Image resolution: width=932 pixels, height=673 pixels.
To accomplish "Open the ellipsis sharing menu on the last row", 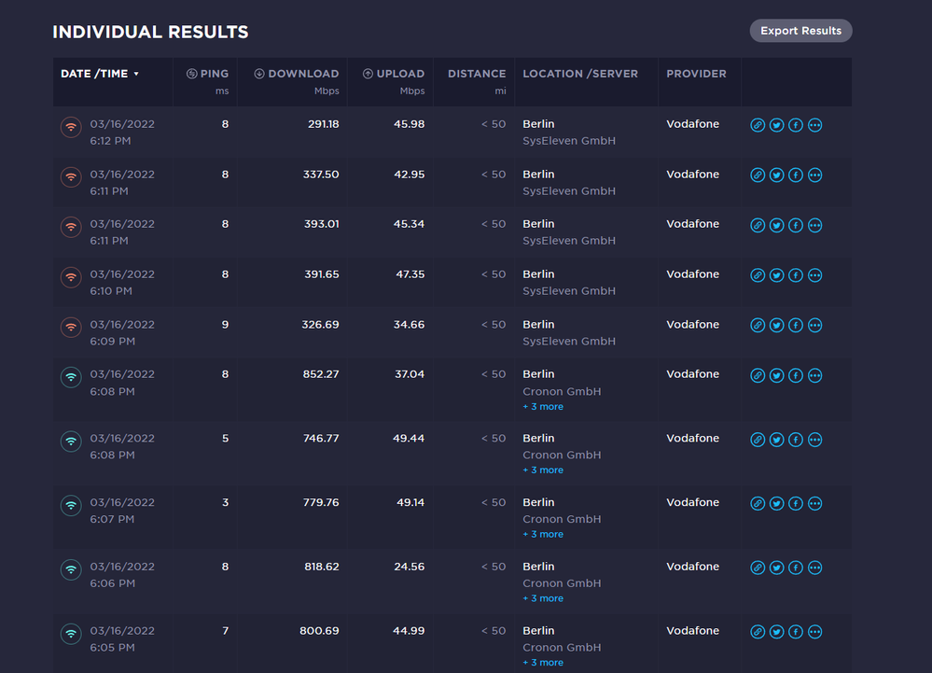I will [814, 631].
